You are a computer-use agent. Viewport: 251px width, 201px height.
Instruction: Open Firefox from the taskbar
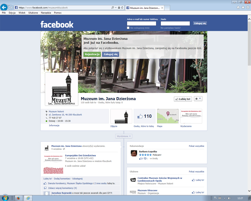pos(19,198)
